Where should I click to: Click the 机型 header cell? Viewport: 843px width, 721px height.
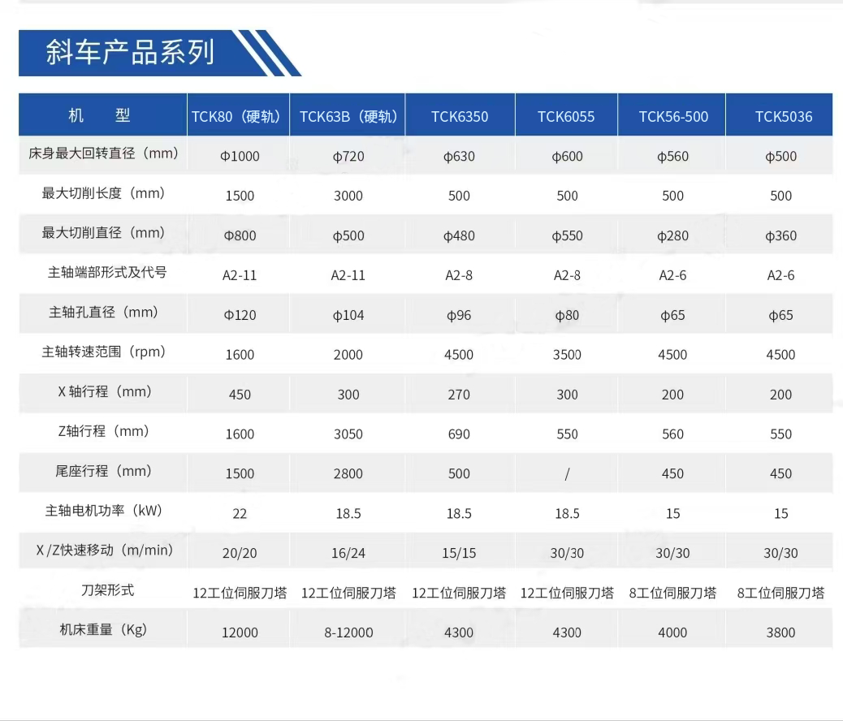(x=102, y=114)
